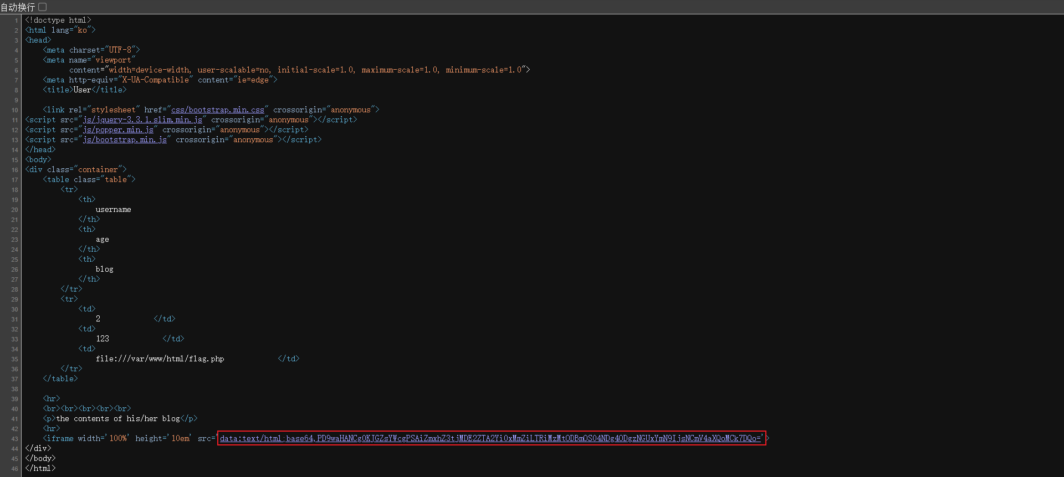The image size is (1064, 477).
Task: Click the file:///var/www/html/flag.php text
Action: coord(160,359)
